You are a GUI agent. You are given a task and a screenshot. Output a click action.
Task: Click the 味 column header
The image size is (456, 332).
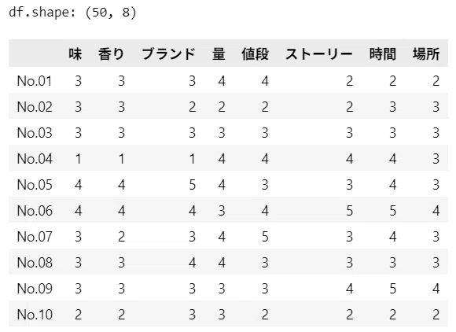point(75,54)
